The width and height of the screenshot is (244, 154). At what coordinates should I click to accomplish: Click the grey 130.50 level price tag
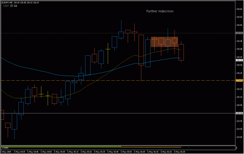click(x=239, y=33)
